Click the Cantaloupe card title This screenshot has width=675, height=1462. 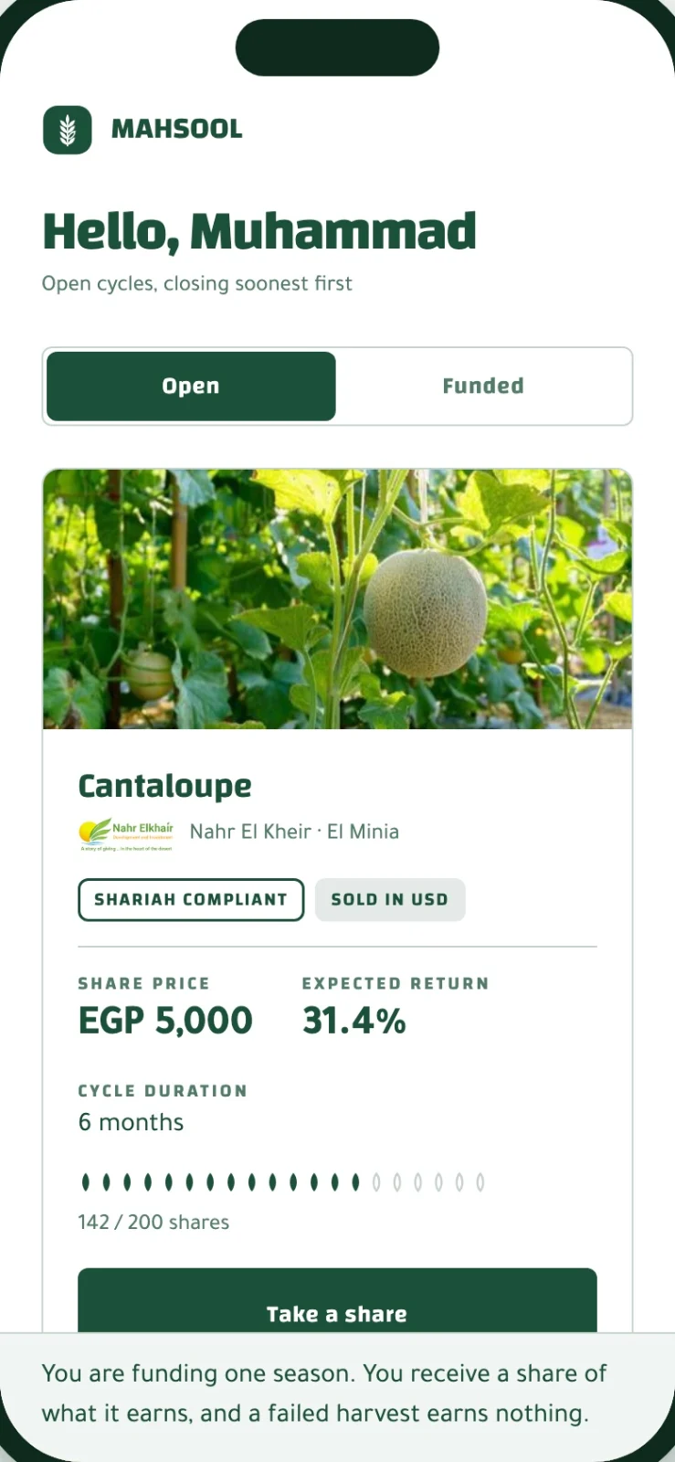(165, 786)
